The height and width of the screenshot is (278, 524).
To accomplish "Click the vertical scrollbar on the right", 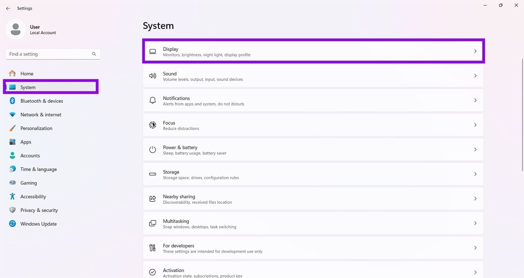I will [522, 115].
